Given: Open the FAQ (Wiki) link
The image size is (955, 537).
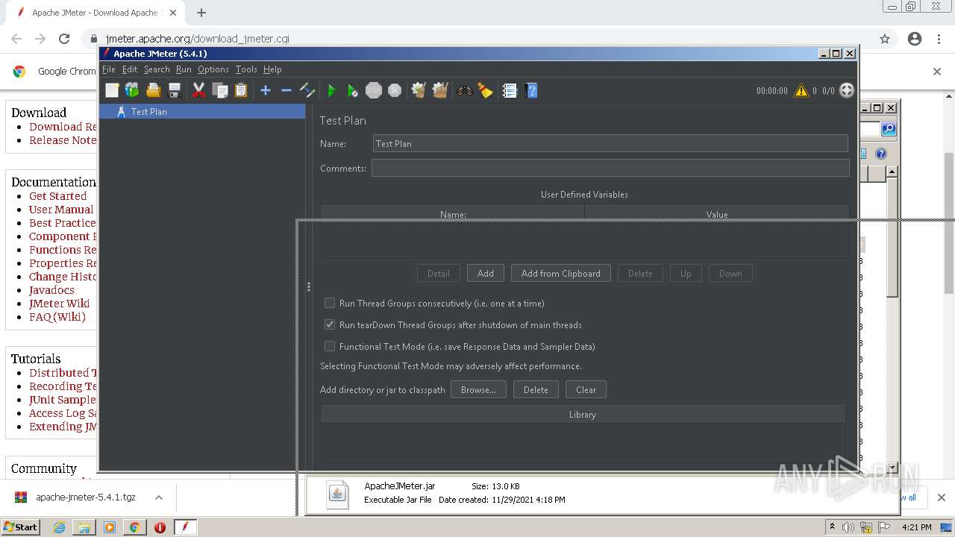Looking at the screenshot, I should tap(57, 317).
